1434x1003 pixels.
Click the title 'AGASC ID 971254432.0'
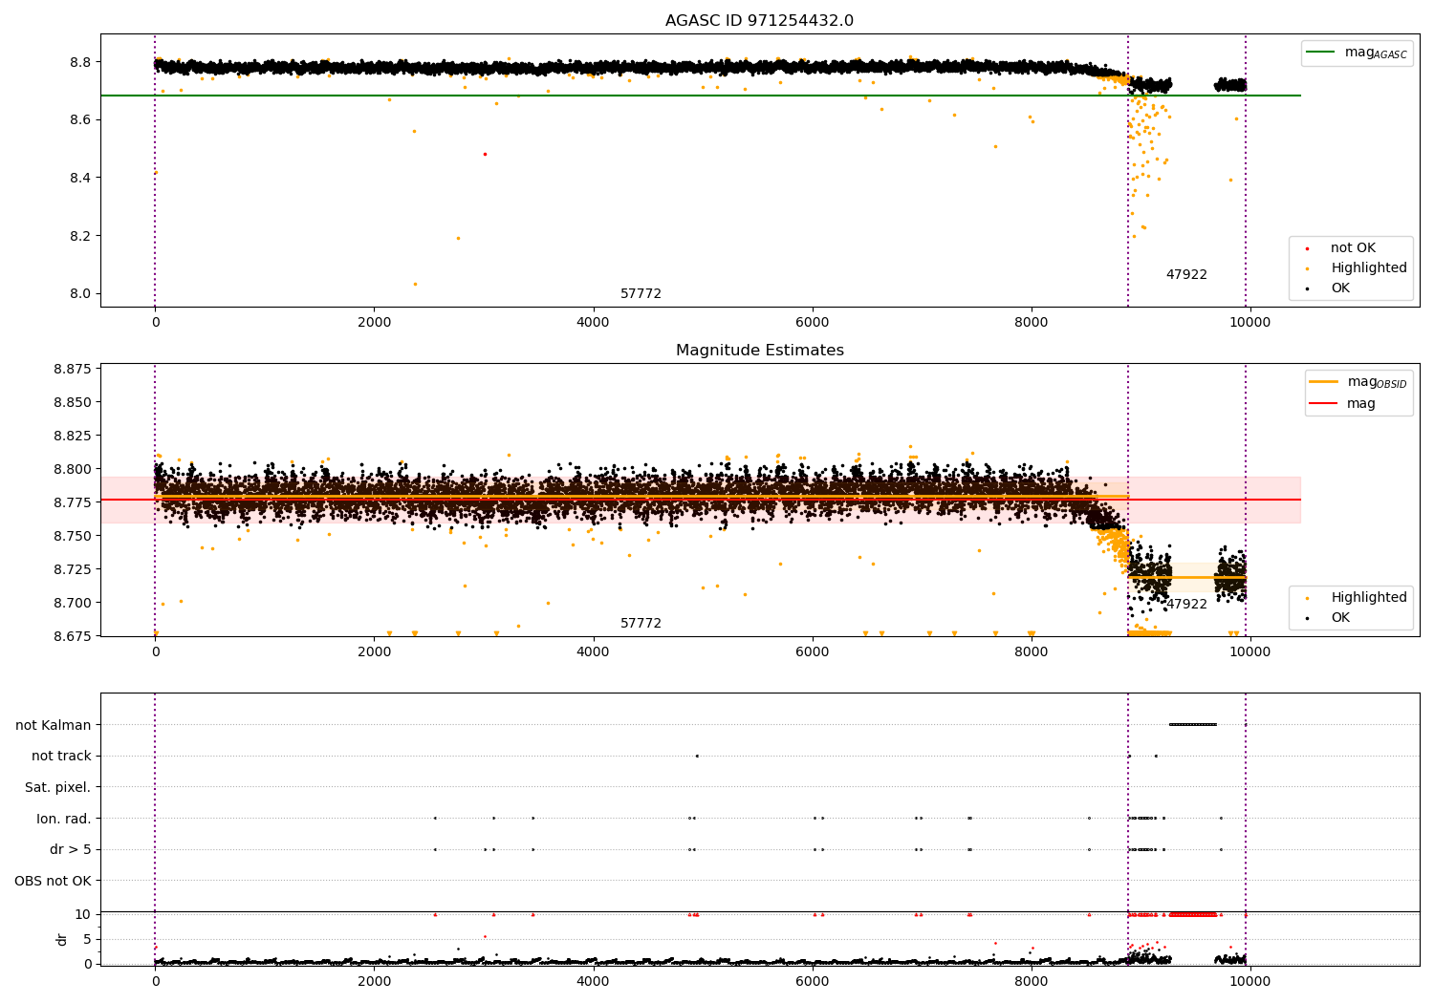[759, 21]
